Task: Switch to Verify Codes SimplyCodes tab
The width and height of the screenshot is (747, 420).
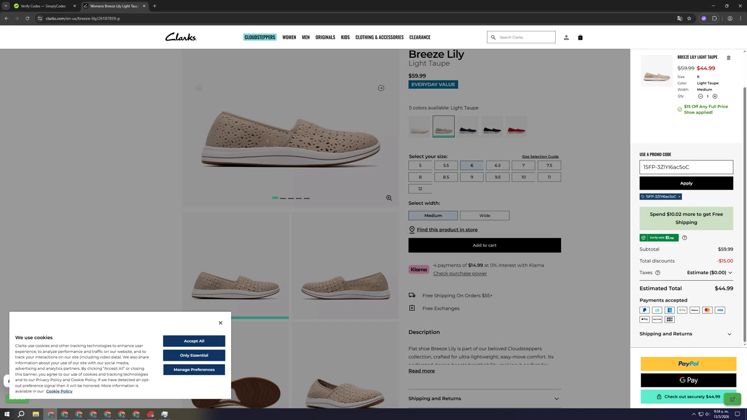Action: tap(43, 6)
